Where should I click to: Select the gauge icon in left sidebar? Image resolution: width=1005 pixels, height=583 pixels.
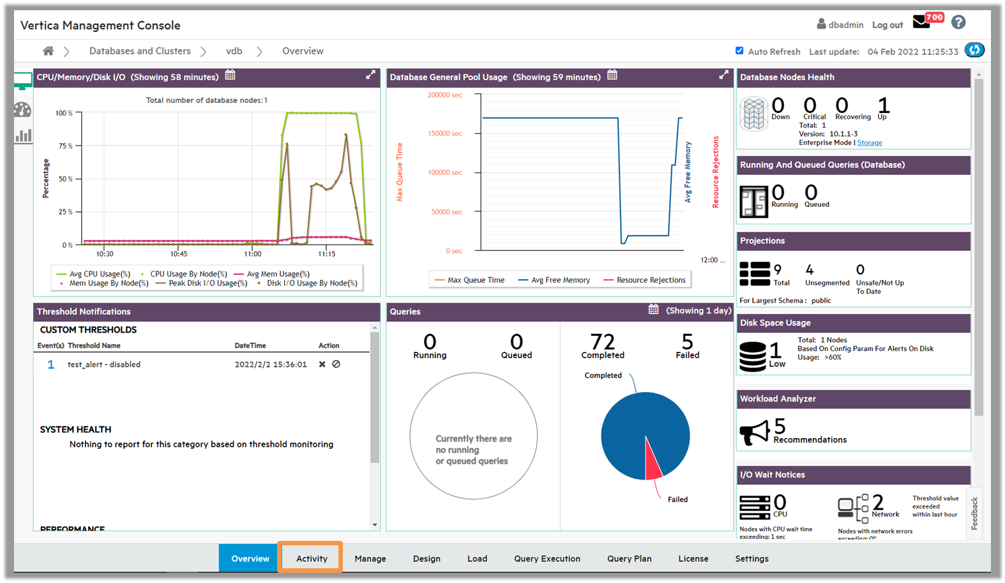(x=22, y=110)
